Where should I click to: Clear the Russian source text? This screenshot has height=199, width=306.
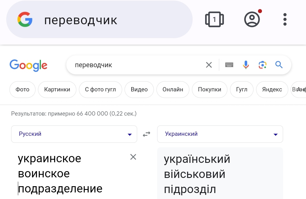tap(133, 157)
